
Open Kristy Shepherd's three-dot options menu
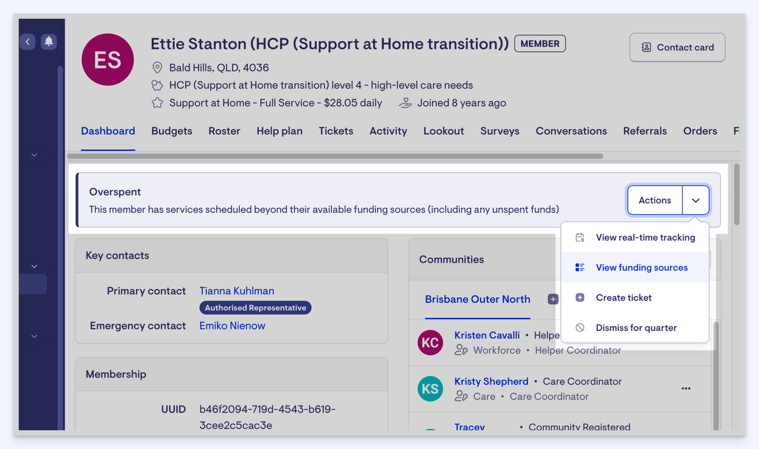(686, 389)
